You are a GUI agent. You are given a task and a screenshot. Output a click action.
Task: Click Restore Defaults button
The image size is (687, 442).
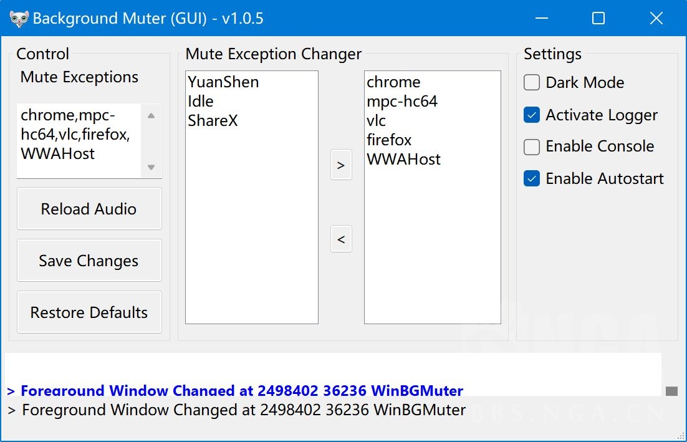pyautogui.click(x=89, y=312)
